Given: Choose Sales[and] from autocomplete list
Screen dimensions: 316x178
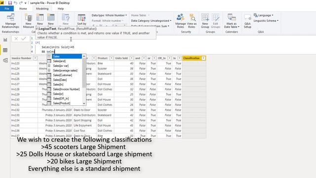Looking at the screenshot, I should 65,61.
